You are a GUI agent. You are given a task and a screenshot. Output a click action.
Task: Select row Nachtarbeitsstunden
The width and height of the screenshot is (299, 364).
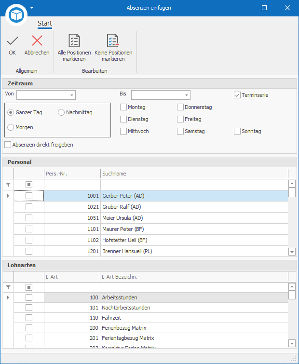pos(151,308)
